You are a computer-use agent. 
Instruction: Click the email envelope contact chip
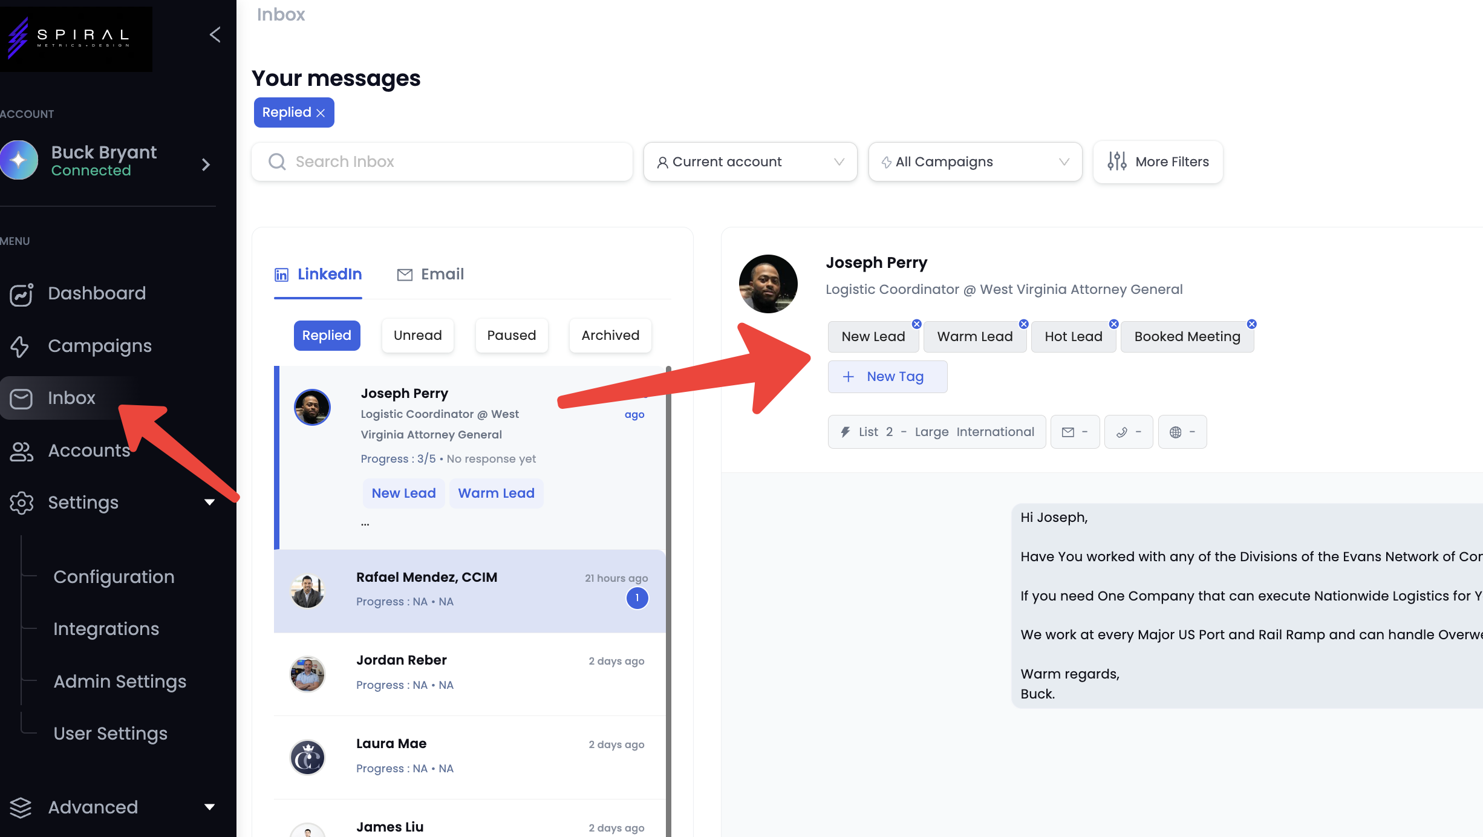(1075, 432)
